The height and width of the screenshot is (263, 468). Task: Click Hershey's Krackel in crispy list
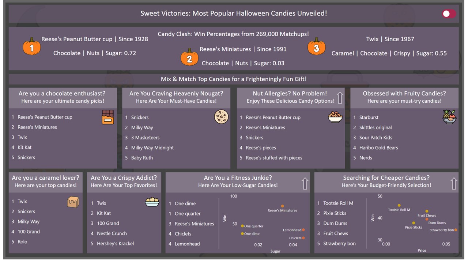point(115,243)
